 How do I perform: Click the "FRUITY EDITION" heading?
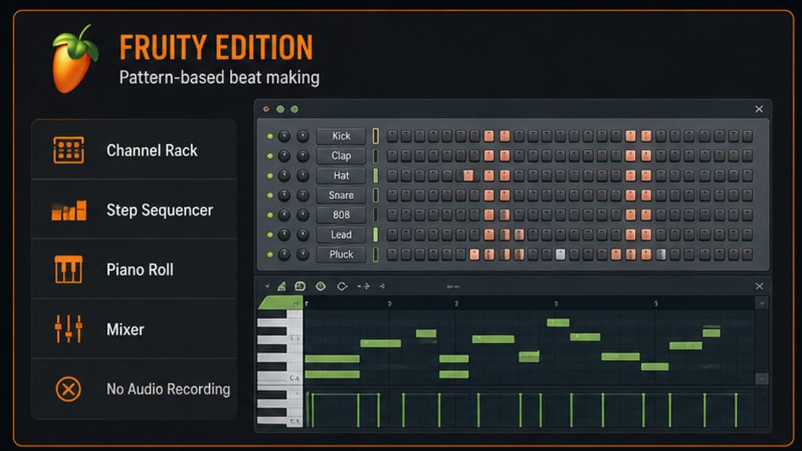(x=216, y=47)
